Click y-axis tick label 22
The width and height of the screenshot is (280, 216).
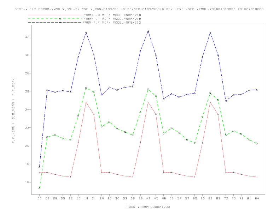coord(27,128)
